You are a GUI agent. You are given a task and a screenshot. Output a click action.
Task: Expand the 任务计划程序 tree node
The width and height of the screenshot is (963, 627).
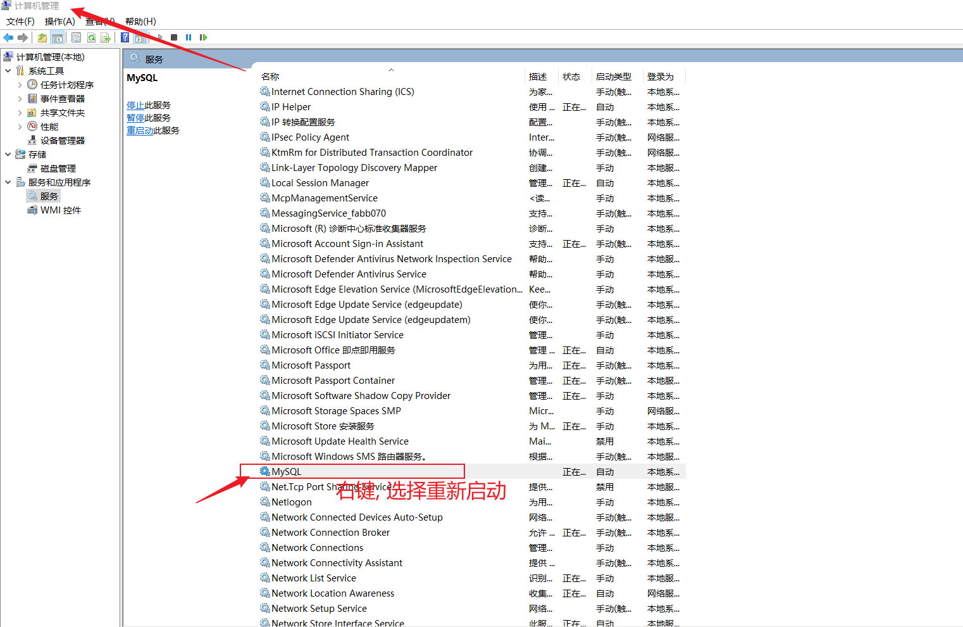(x=20, y=85)
